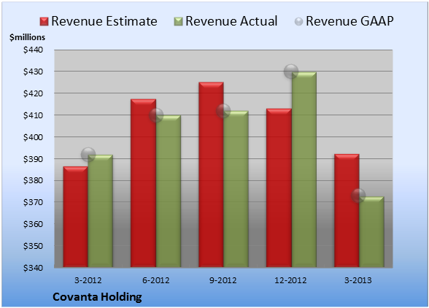This screenshot has height=308, width=429.
Task: Select the green actual bar for 9-2012
Action: [236, 189]
